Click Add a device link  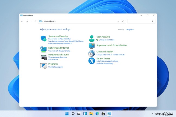(x=53, y=59)
